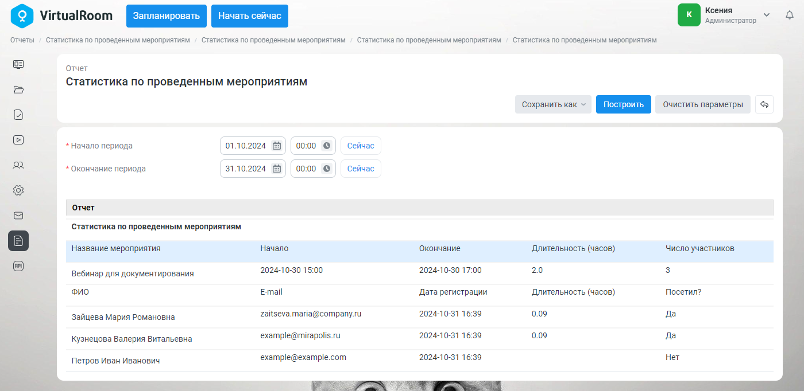This screenshot has height=391, width=804.
Task: Click the VirtualRoom logo icon
Action: click(x=22, y=15)
